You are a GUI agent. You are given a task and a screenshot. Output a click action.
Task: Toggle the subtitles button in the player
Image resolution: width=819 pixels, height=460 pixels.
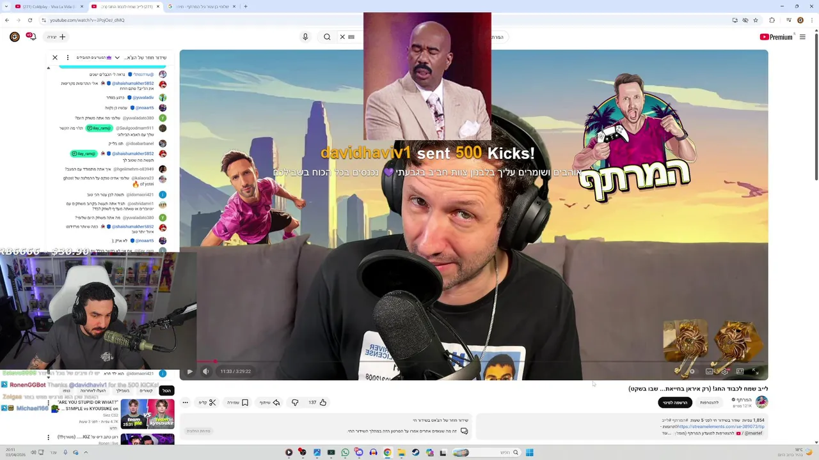(709, 371)
